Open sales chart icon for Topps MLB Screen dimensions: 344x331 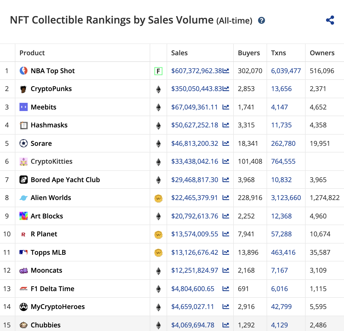coord(226,252)
